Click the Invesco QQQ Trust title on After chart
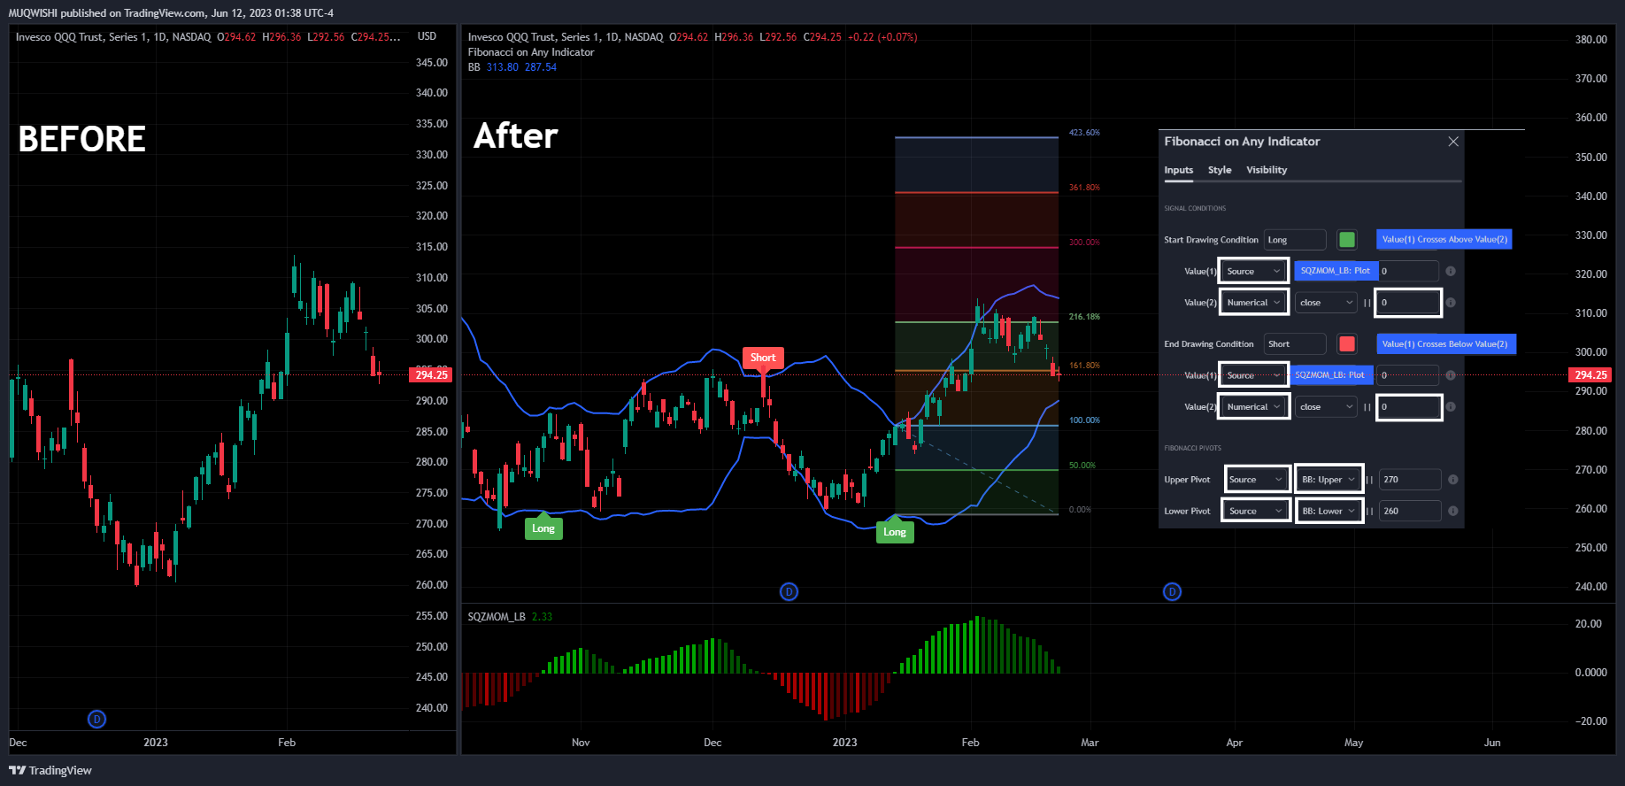The image size is (1625, 786). tap(566, 37)
